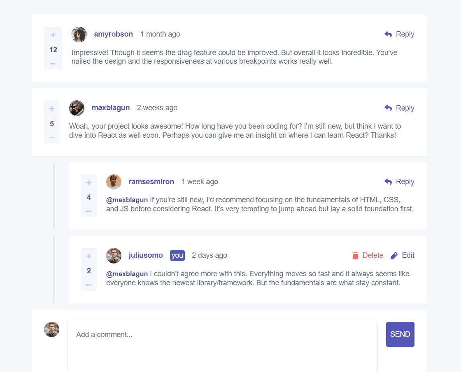Reply to maxblagun's comment
461x372 pixels.
[x=399, y=108]
